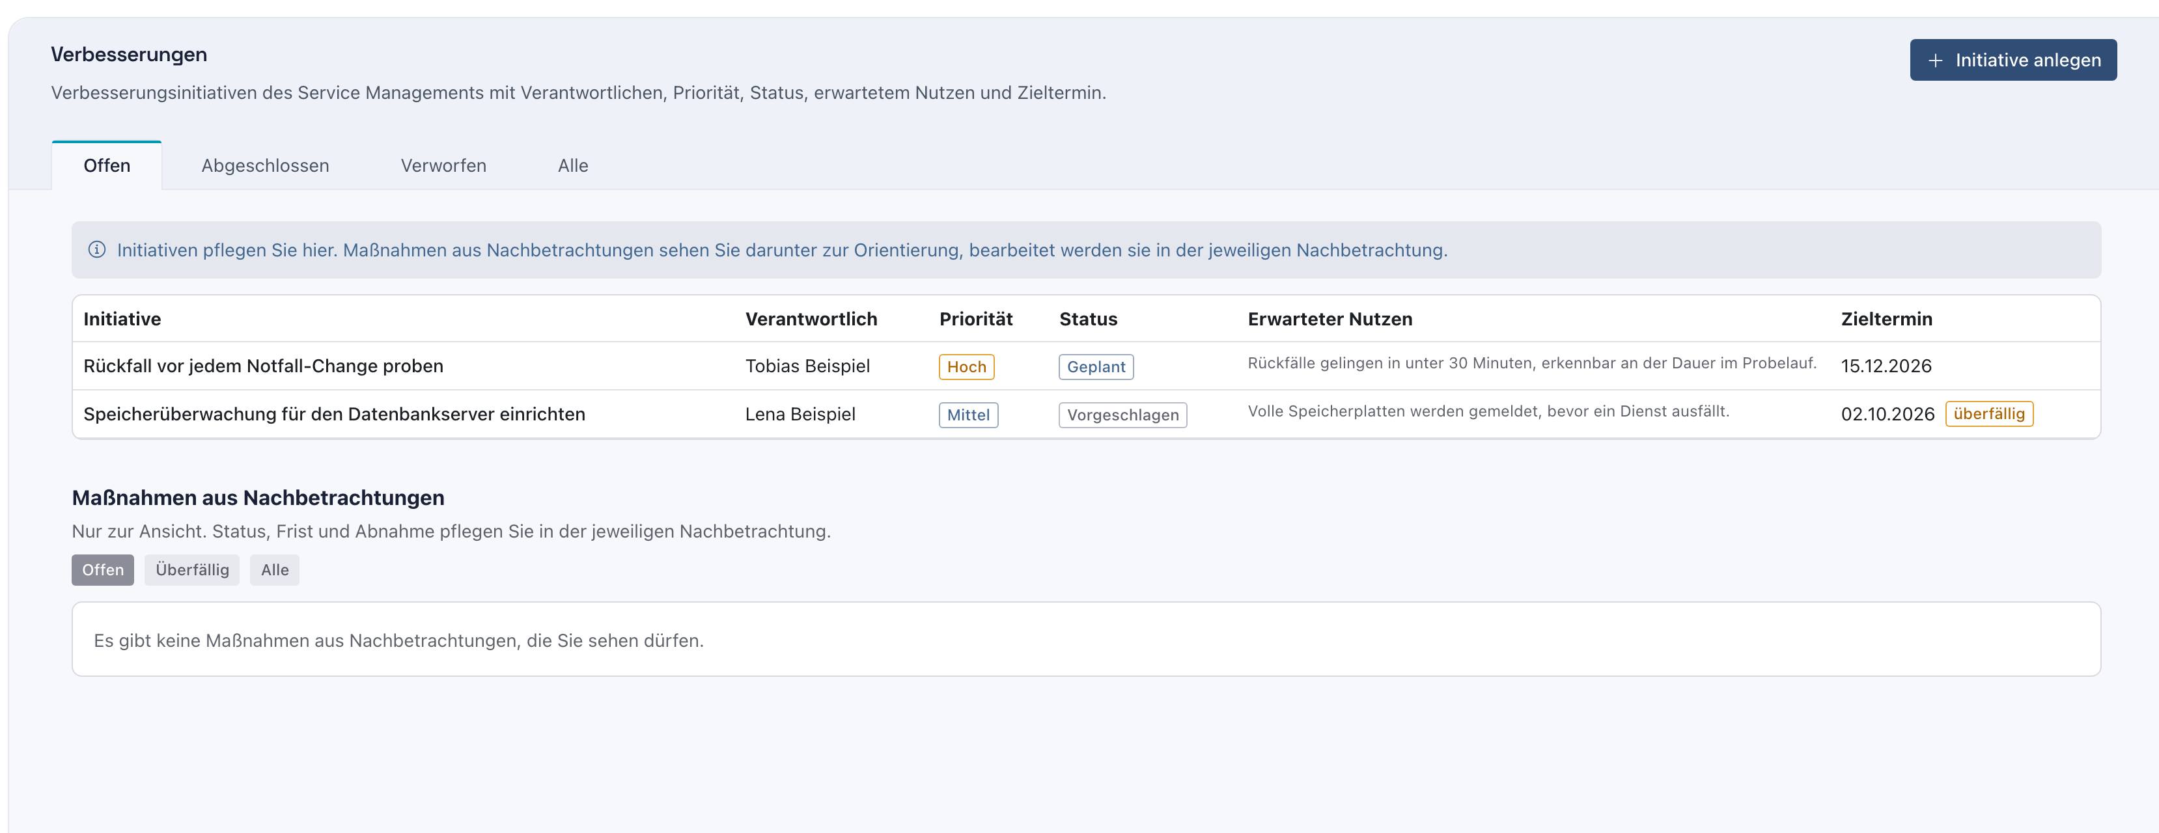Click the Zieltermin column header
This screenshot has height=833, width=2159.
point(1887,320)
